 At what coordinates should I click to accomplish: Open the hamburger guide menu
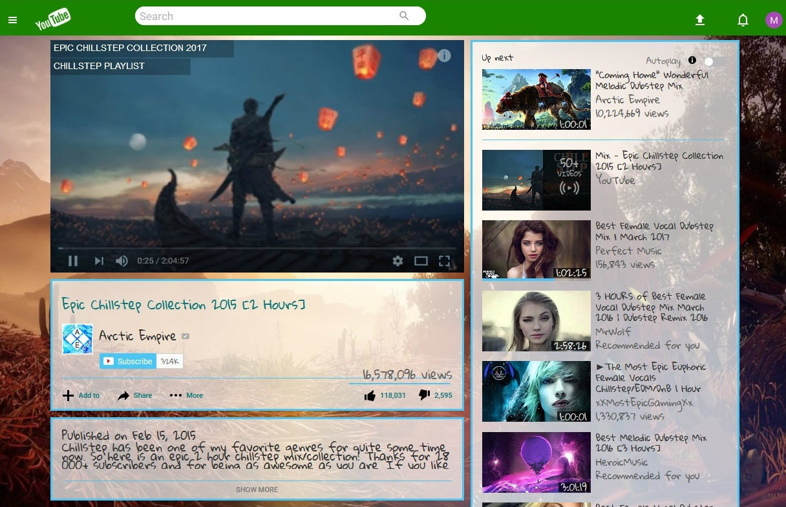[12, 20]
